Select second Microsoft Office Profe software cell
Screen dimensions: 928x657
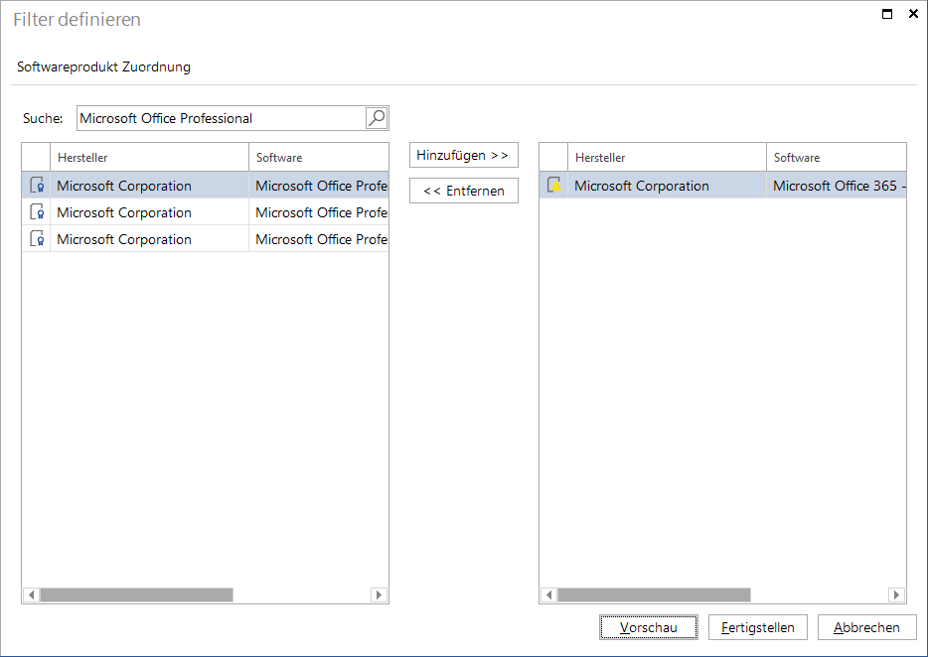point(318,212)
